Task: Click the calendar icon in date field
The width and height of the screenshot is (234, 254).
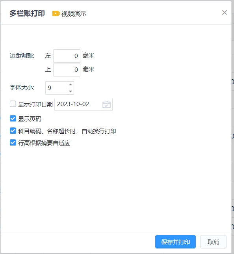Action: [x=106, y=104]
